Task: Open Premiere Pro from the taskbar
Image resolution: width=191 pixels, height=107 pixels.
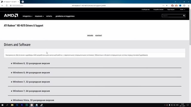Action: coord(22,105)
